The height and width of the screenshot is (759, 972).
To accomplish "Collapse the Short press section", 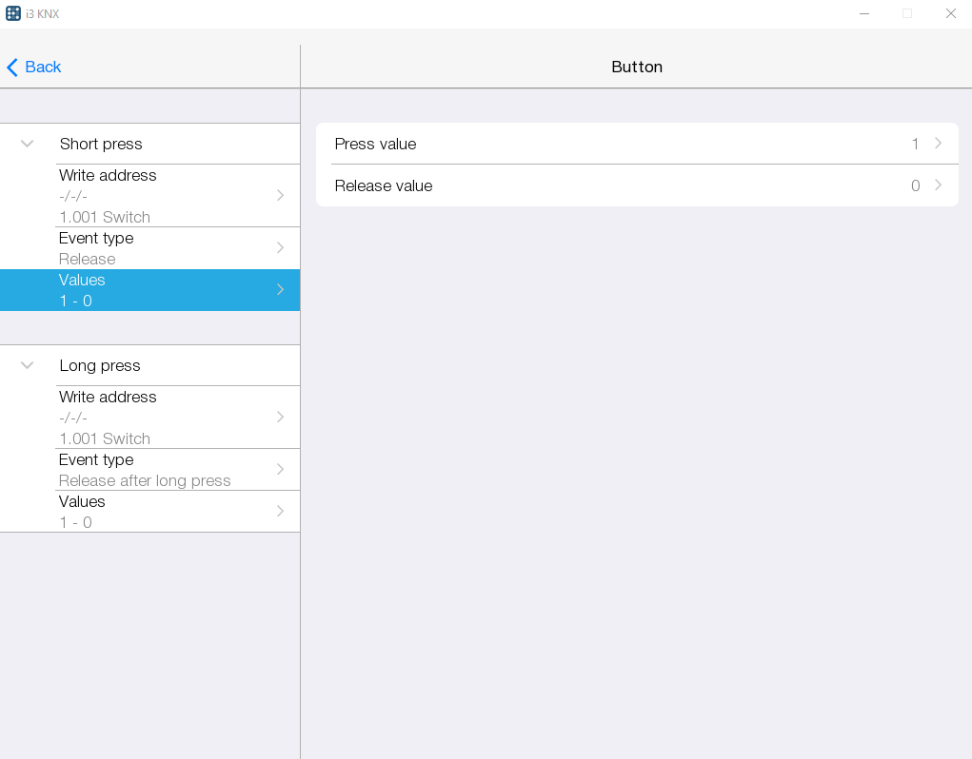I will click(x=26, y=144).
